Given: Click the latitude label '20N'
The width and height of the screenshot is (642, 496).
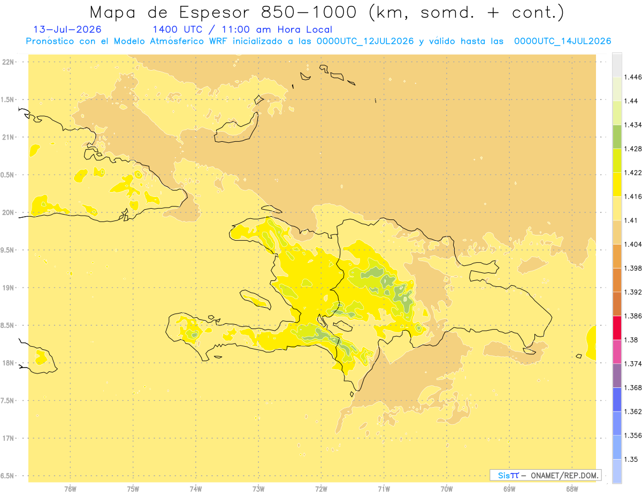Looking at the screenshot, I should 8,212.
